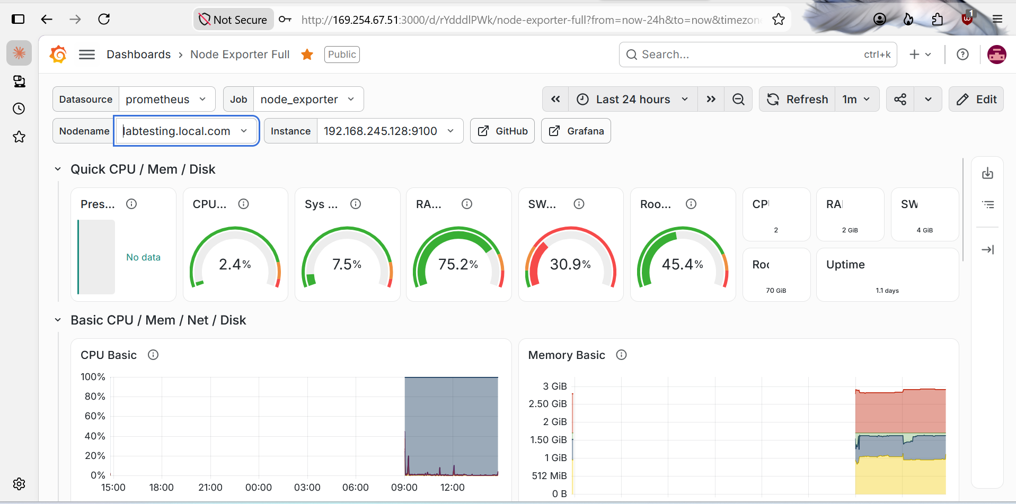Open the hamburger navigation menu
The width and height of the screenshot is (1016, 504).
coord(87,55)
